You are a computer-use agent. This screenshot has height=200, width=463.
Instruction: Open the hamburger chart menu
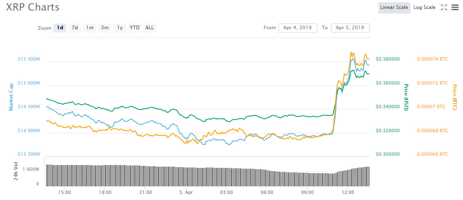[x=455, y=7]
